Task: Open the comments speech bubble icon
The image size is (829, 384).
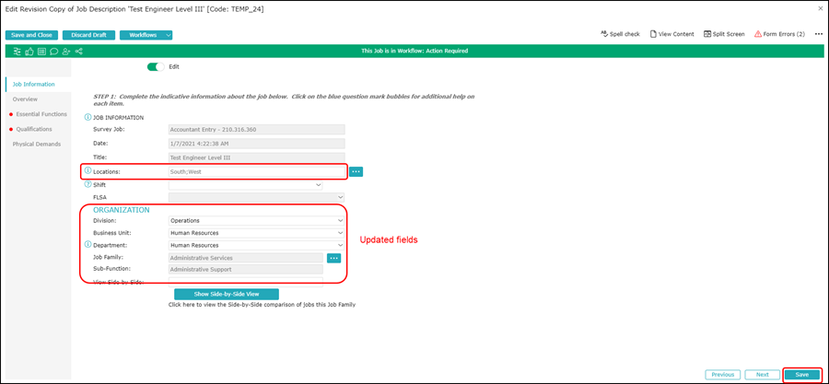Action: pyautogui.click(x=53, y=52)
